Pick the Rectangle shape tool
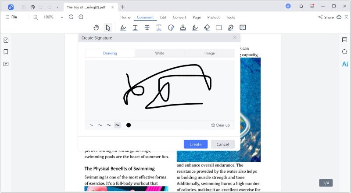351x193 pixels. coord(218,28)
